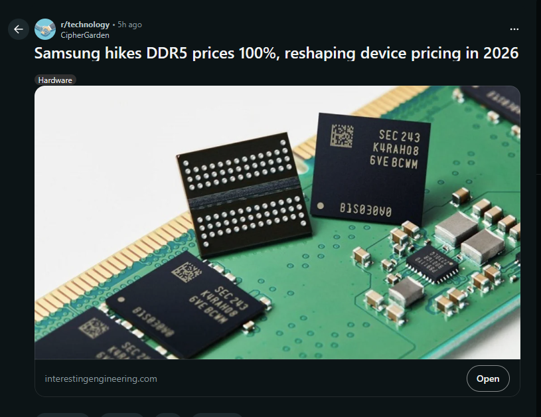The height and width of the screenshot is (417, 541).
Task: View the CipherGarden user profile
Action: click(85, 35)
